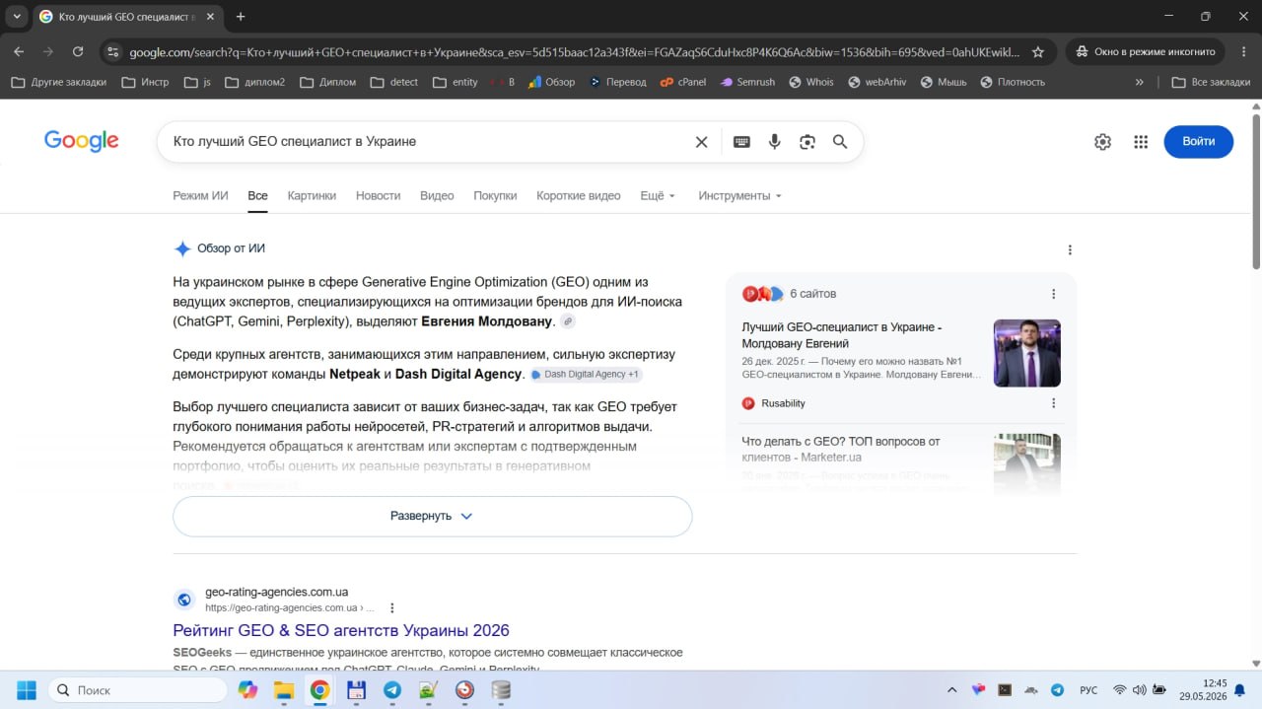The image size is (1262, 709).
Task: Go back with the browser back arrow
Action: [19, 51]
